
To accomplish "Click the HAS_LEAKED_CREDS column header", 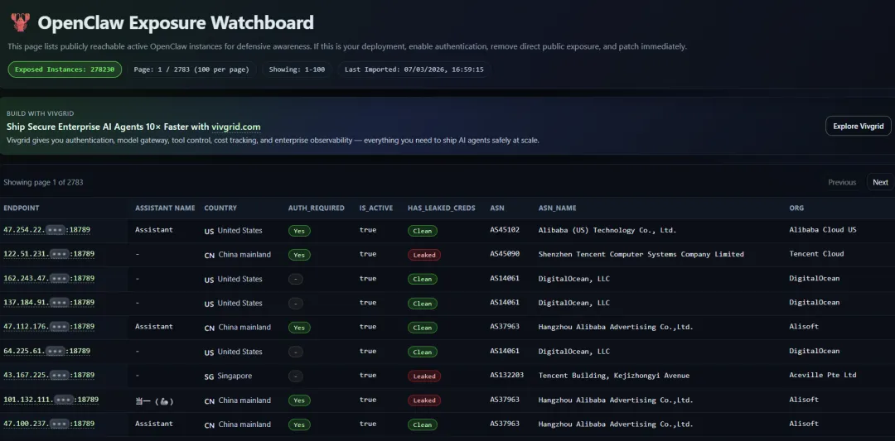I will 441,208.
